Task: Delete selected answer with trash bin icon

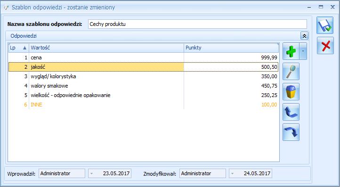Action: (x=291, y=92)
